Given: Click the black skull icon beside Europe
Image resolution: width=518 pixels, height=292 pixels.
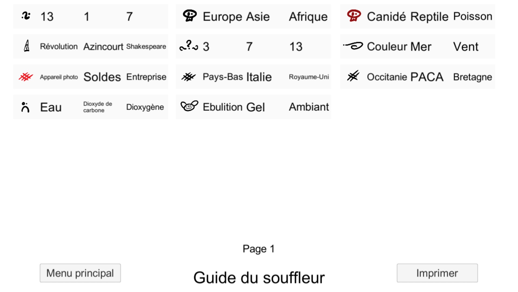Looking at the screenshot, I should [190, 16].
